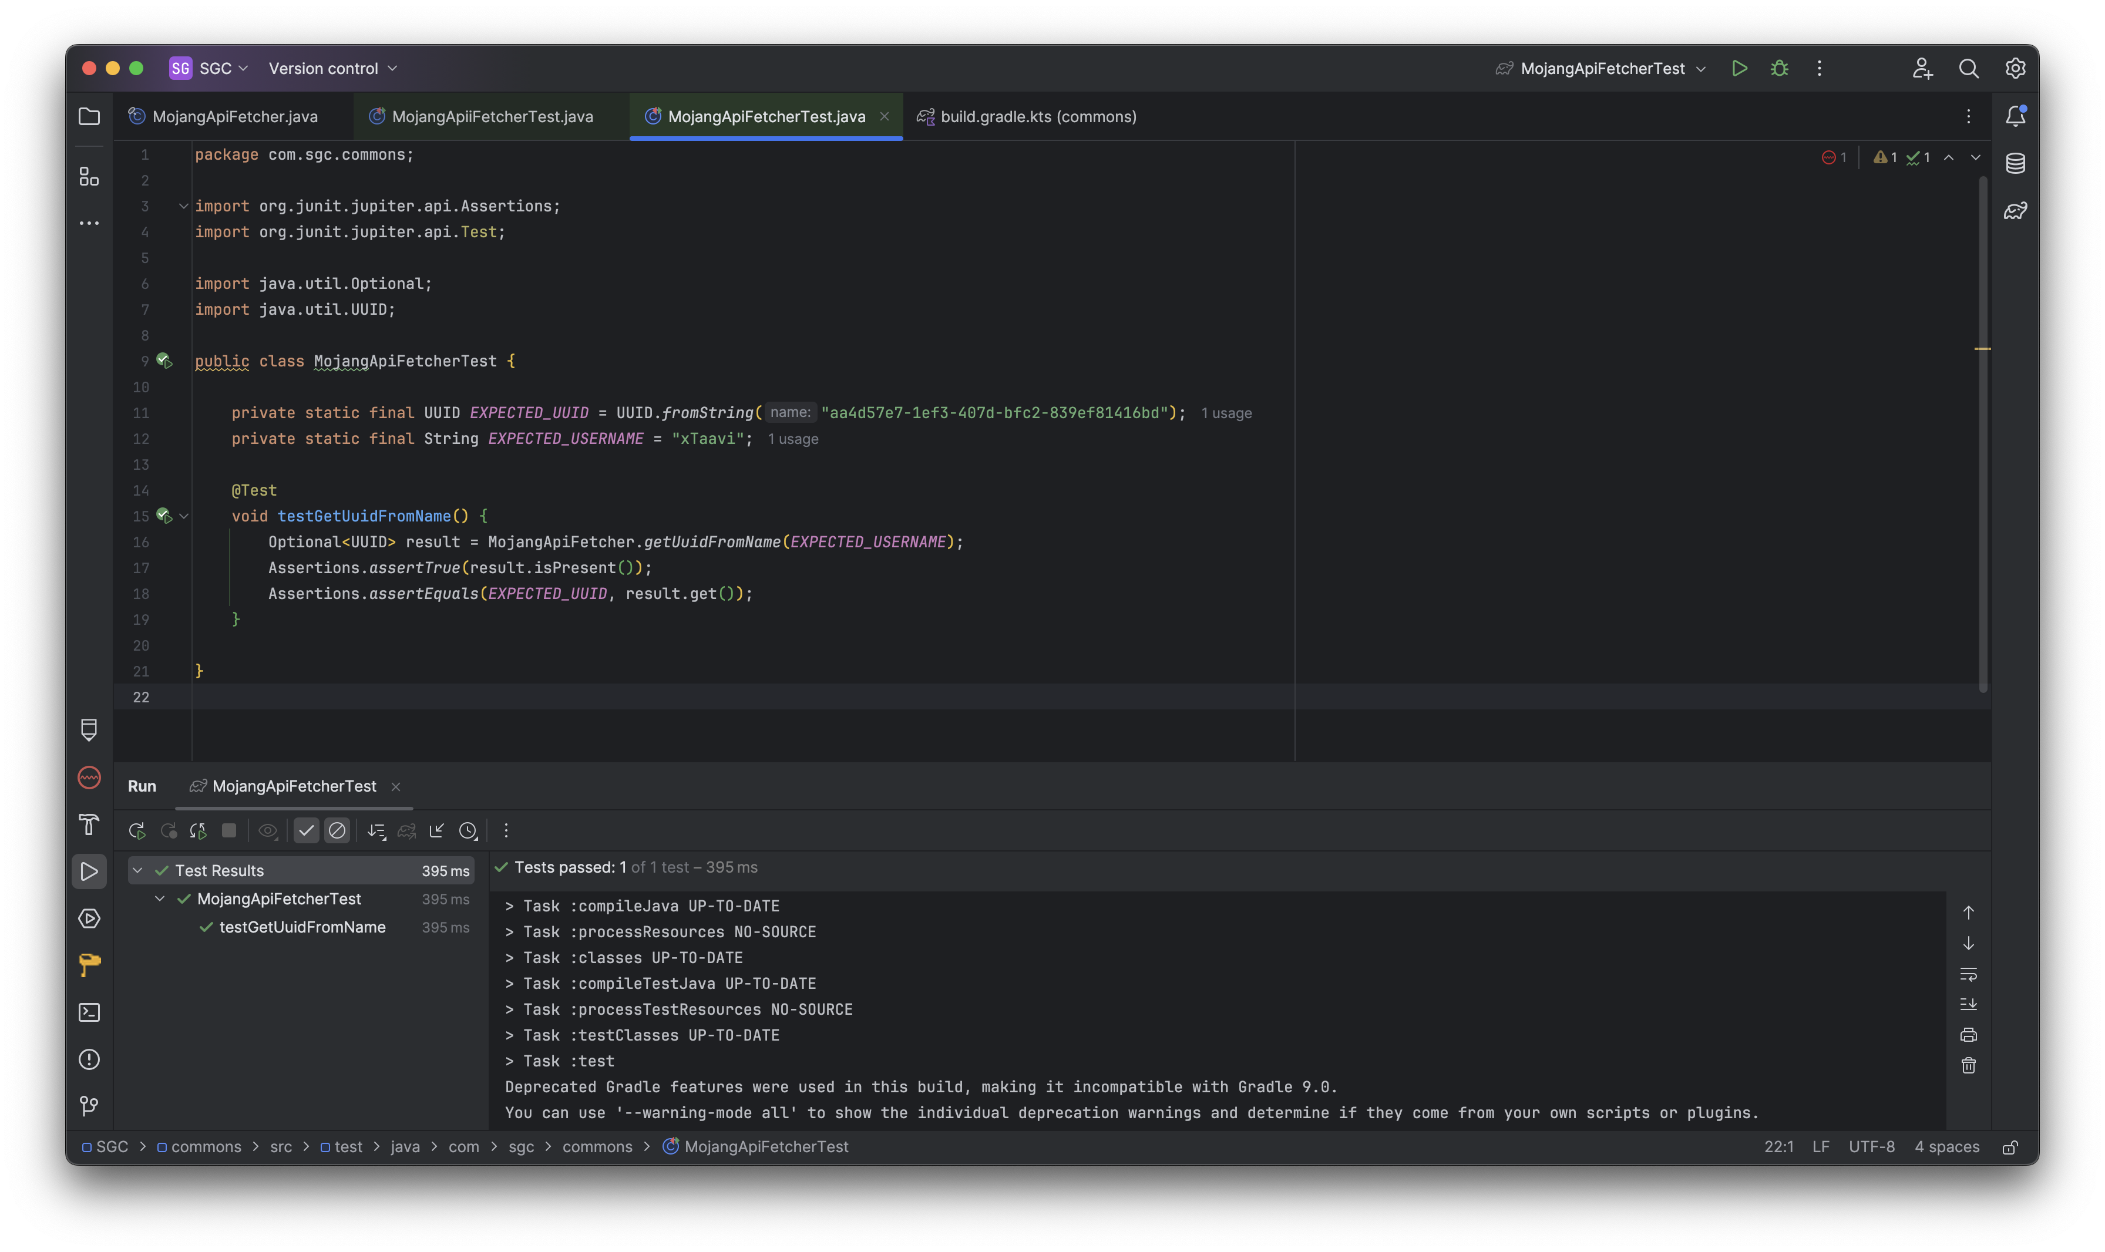This screenshot has height=1252, width=2105.
Task: Open the Git tool window branch icon
Action: (89, 1105)
